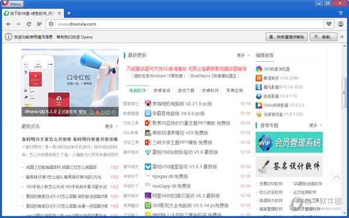349x218 pixels.
Task: Select the 苹果应用 tab
Action: (x=234, y=90)
